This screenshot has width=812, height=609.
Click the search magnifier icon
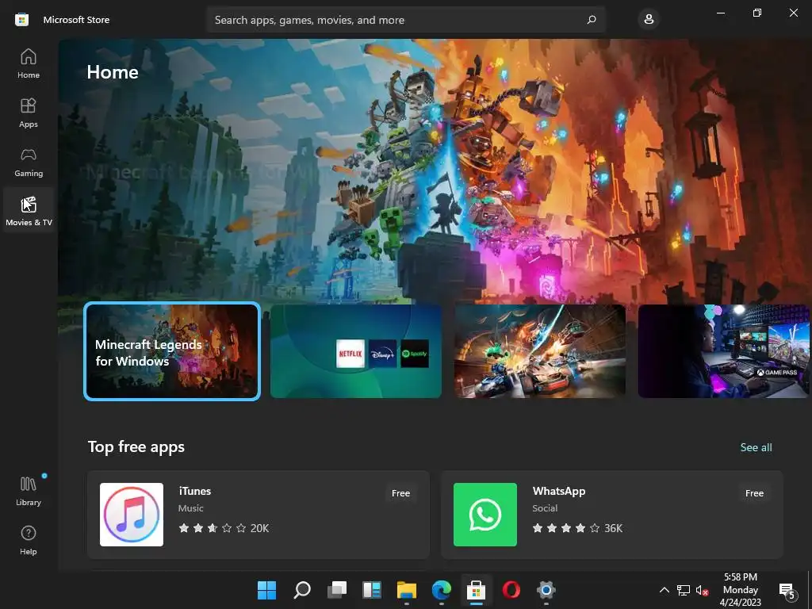point(592,20)
